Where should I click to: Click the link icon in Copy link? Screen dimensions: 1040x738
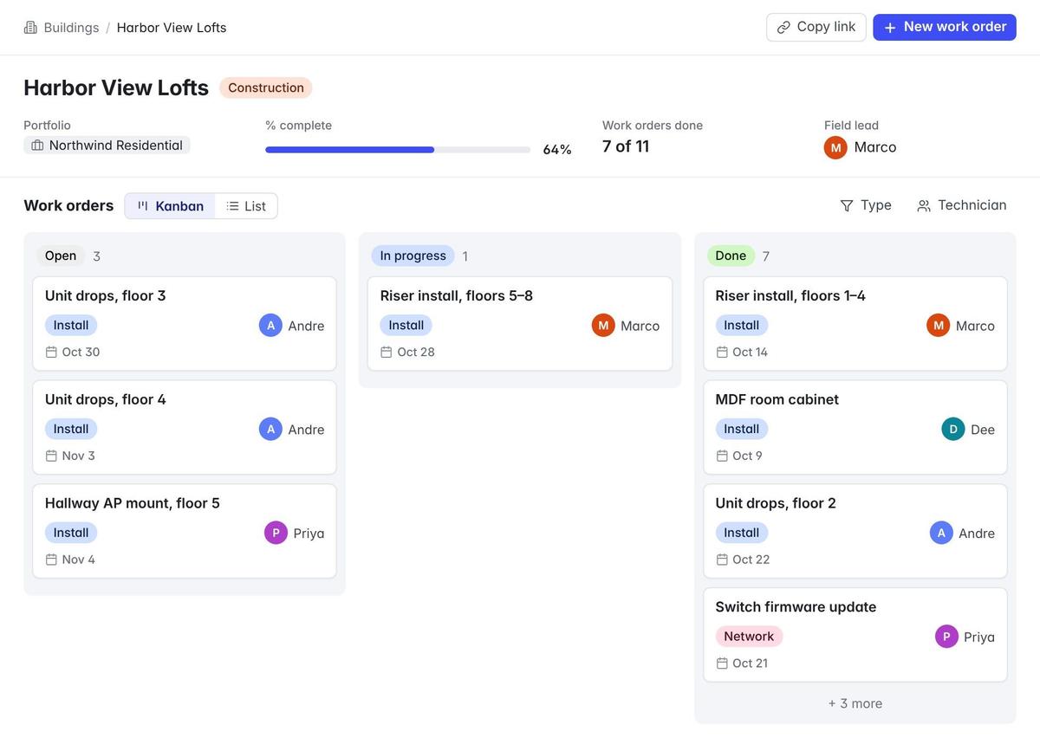(783, 28)
